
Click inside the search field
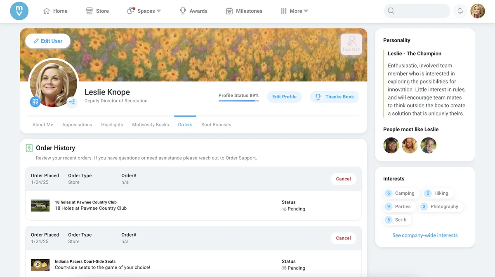tap(417, 11)
